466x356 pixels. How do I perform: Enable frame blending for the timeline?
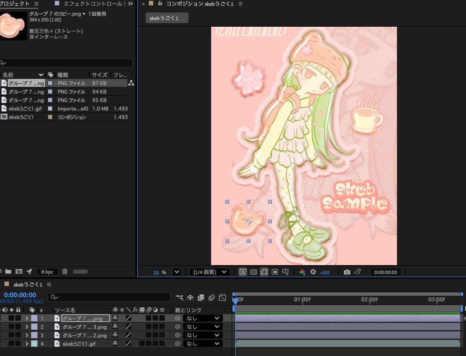[x=201, y=298]
